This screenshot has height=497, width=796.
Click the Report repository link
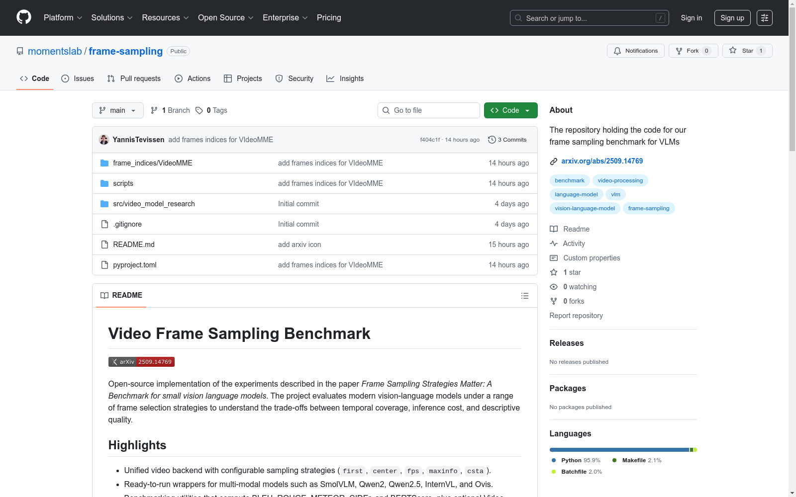point(576,316)
